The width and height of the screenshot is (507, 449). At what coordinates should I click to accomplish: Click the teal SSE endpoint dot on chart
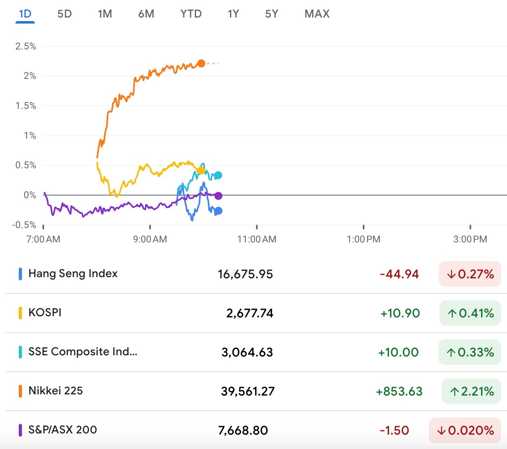tap(218, 175)
